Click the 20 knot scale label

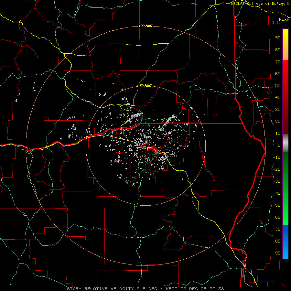278,121
